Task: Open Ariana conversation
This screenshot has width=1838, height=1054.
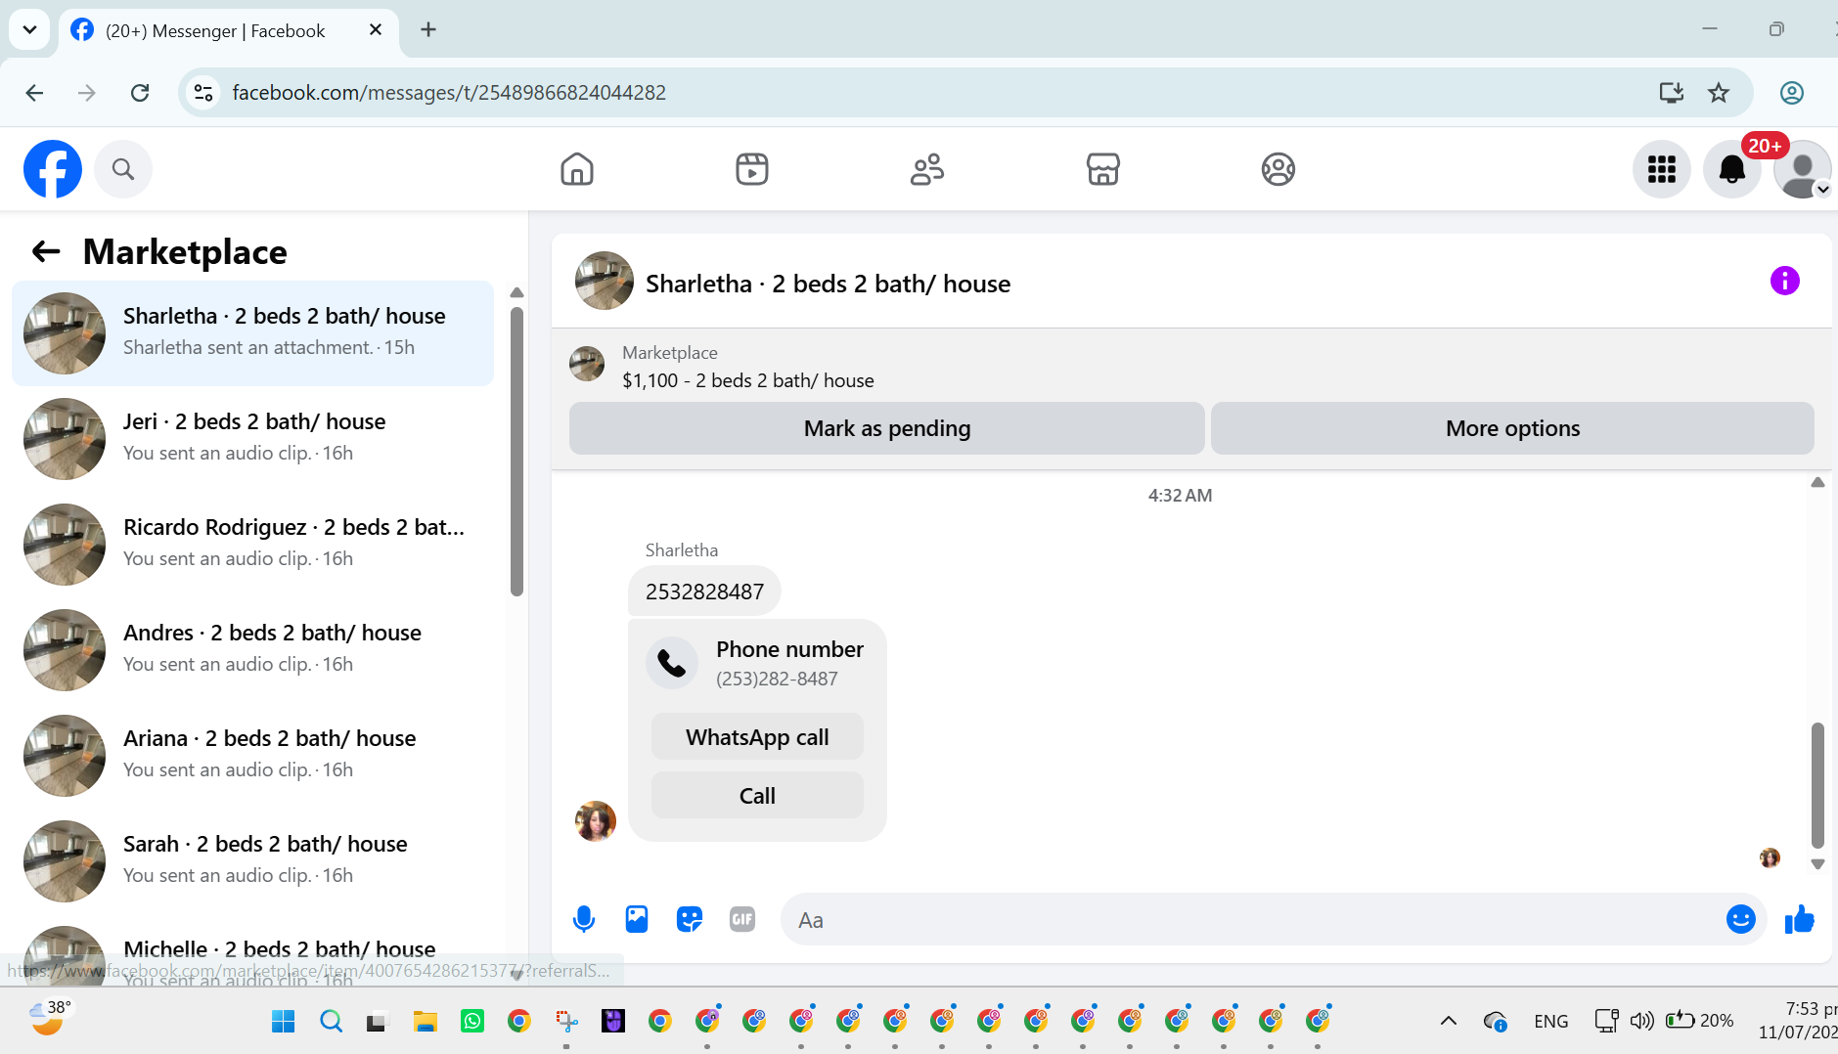Action: tap(253, 756)
